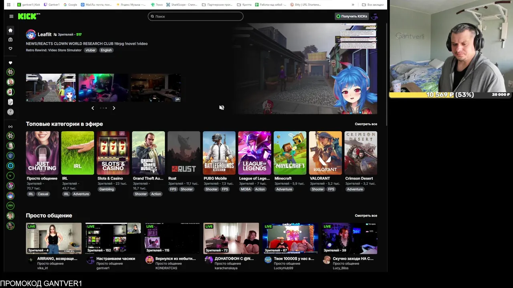Open the Настраиваем часики stream thumbnail
513x288 pixels.
click(113, 238)
